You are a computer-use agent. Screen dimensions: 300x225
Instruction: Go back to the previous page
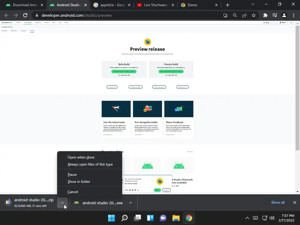[6, 15]
